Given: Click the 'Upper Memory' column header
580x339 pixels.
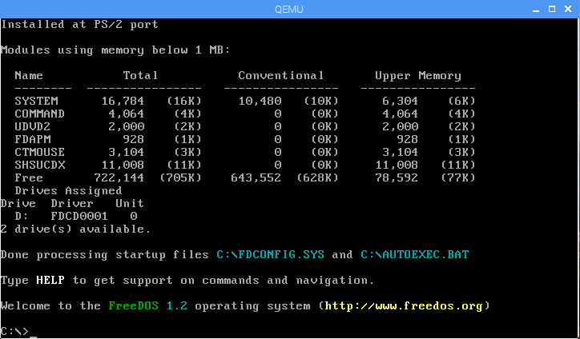Looking at the screenshot, I should (x=418, y=76).
